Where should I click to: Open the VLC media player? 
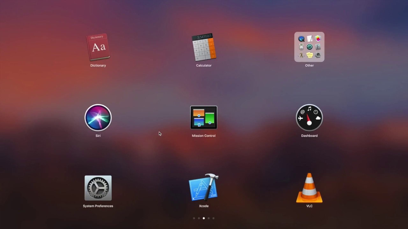pyautogui.click(x=309, y=188)
